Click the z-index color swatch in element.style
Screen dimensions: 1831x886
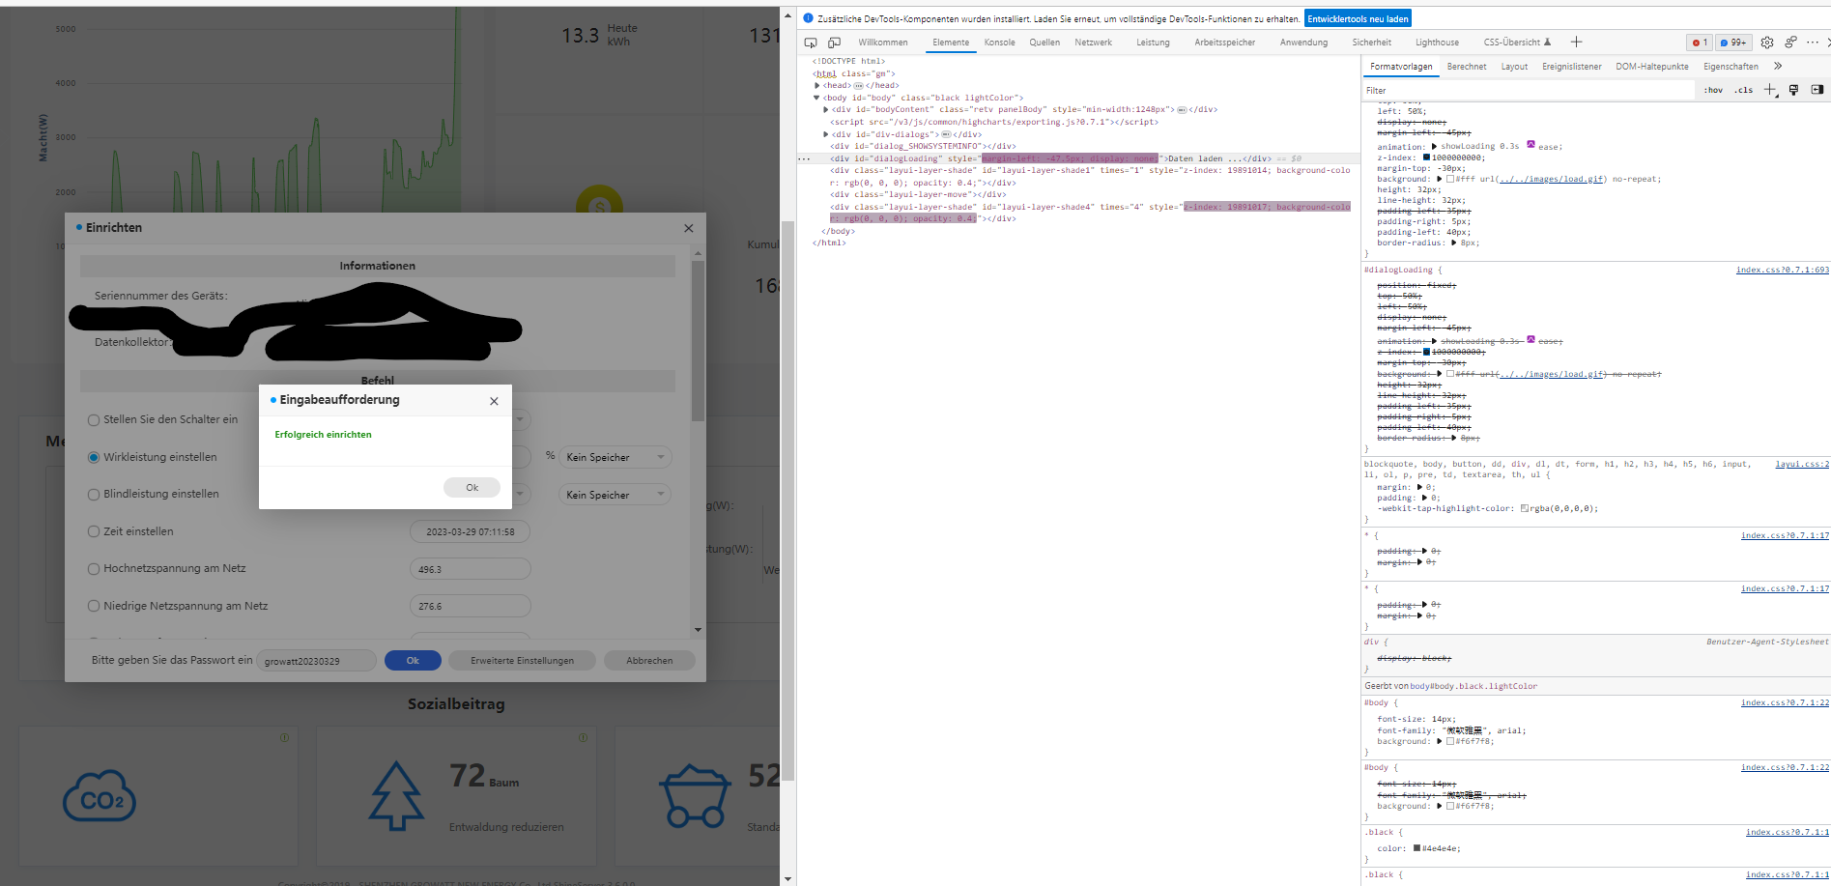(1426, 157)
